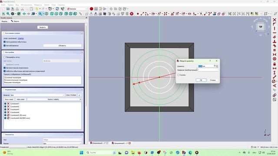Click the coincident constraint icon in right toolbar

(275, 20)
